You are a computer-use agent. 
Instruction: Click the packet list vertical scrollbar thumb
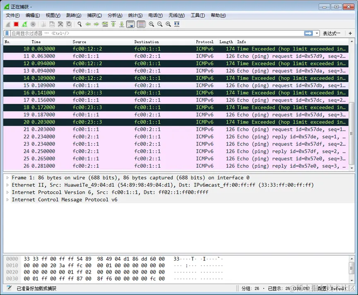point(352,133)
